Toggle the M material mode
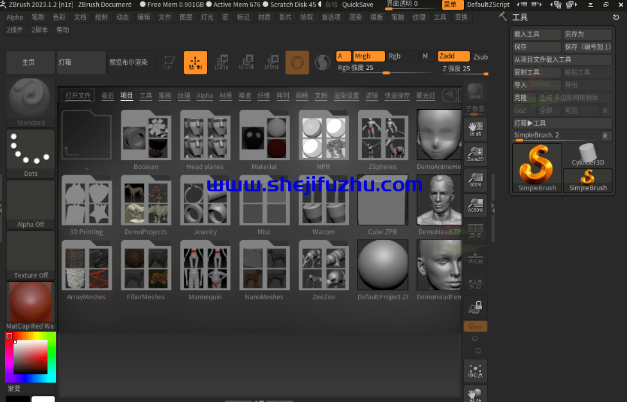The width and height of the screenshot is (627, 402). click(425, 56)
